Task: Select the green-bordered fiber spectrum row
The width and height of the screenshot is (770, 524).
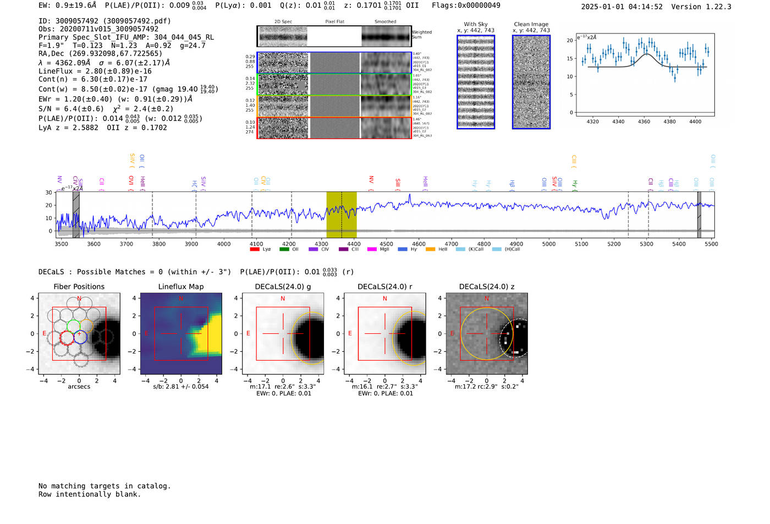Action: pyautogui.click(x=334, y=85)
